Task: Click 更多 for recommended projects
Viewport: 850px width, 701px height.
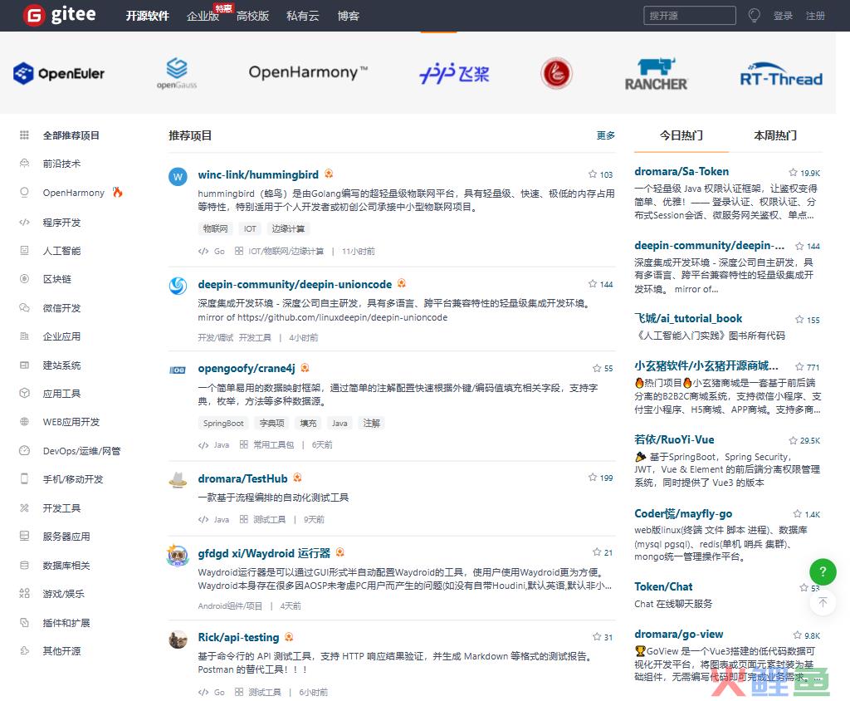Action: tap(605, 135)
